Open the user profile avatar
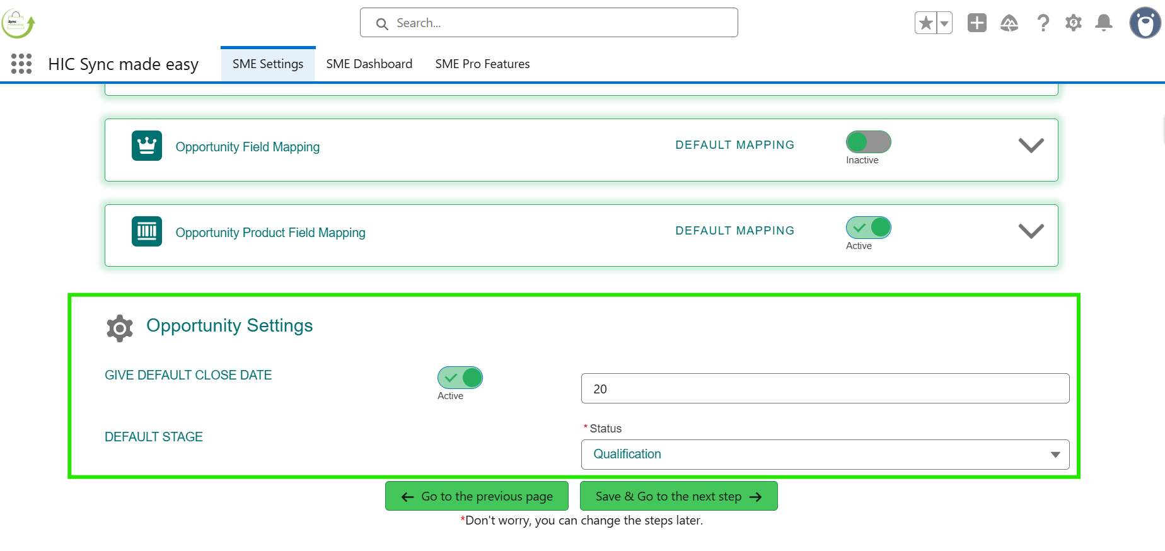The height and width of the screenshot is (551, 1165). 1144,23
